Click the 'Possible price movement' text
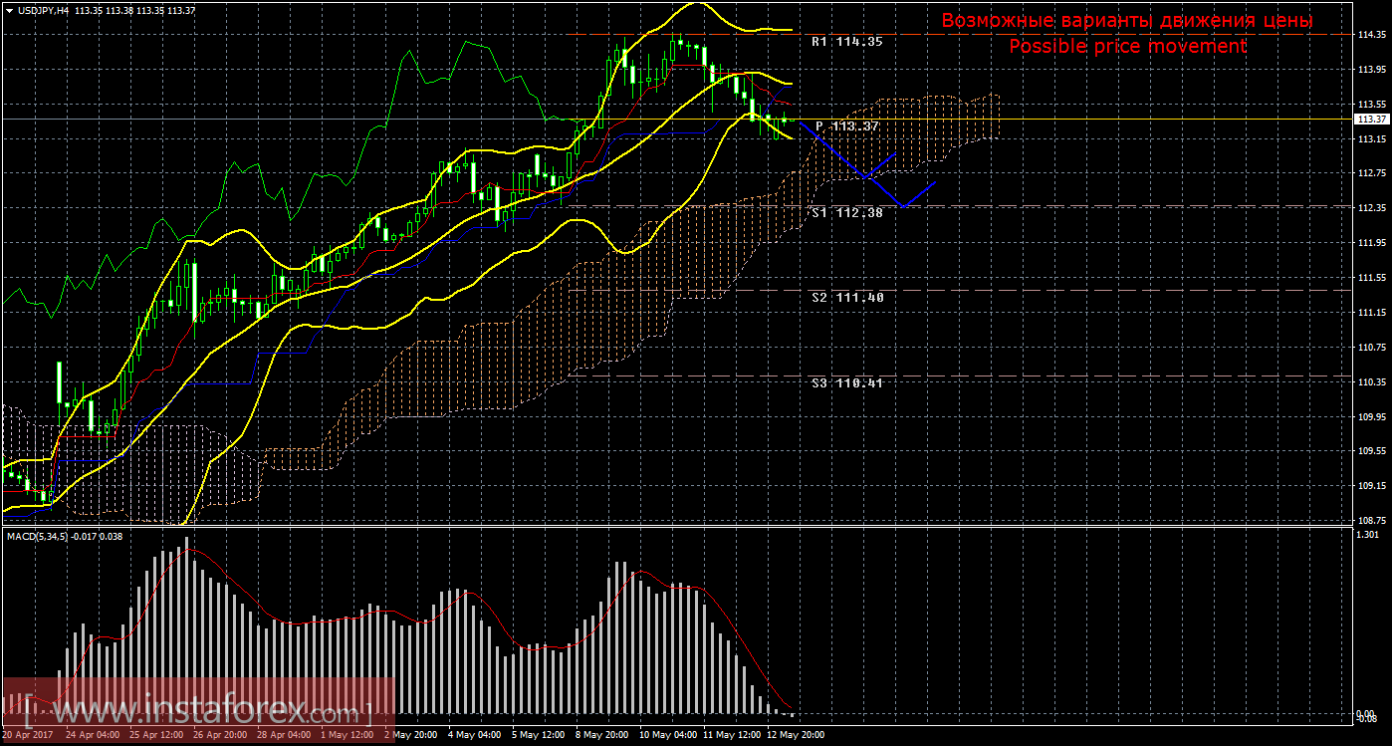Image resolution: width=1392 pixels, height=746 pixels. 1127,47
